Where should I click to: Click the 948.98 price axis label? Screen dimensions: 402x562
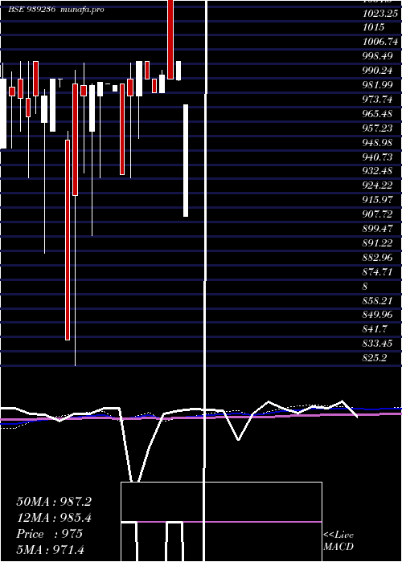377,143
